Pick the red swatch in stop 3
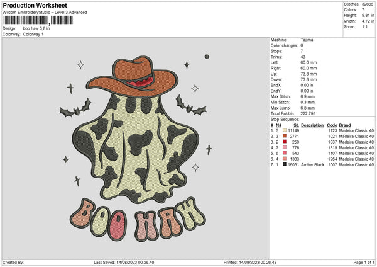377x267 pixels. [284, 142]
